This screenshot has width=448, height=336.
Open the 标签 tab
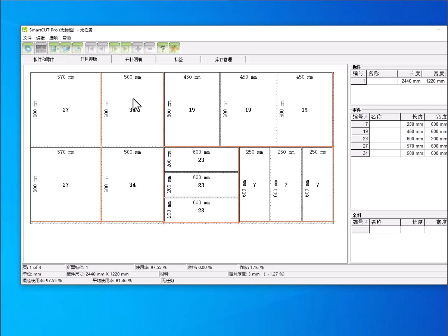(179, 59)
